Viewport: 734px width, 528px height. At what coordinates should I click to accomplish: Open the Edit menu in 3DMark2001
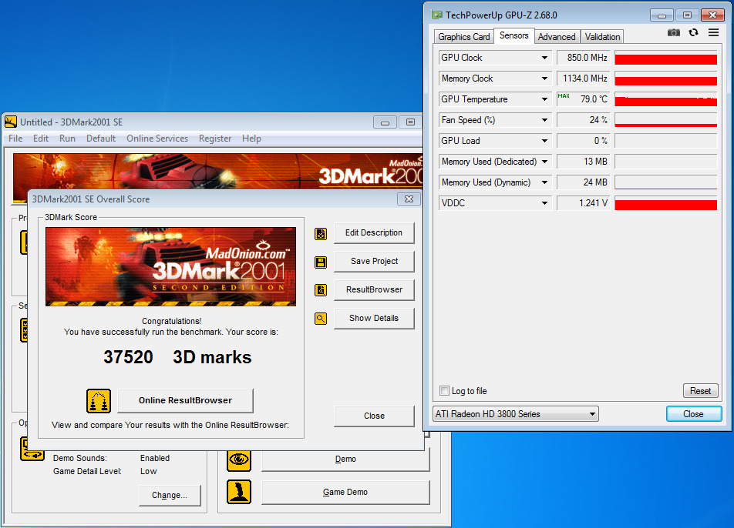coord(41,139)
